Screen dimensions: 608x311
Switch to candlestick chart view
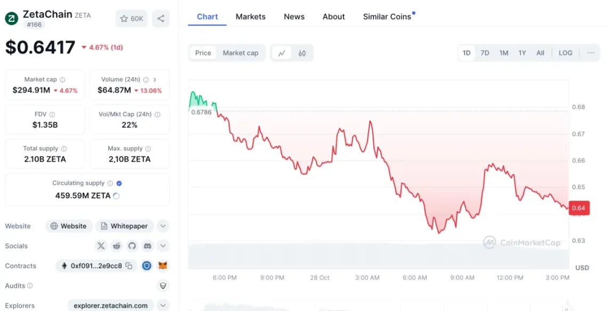302,53
